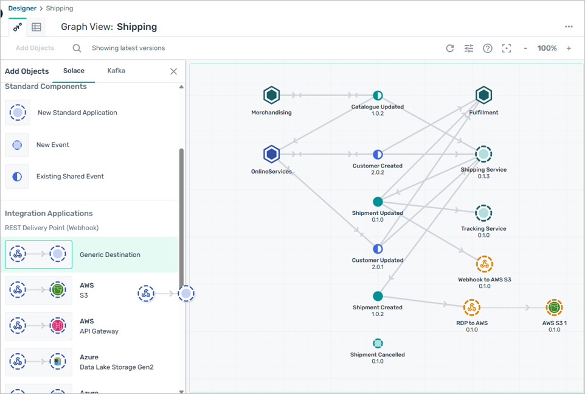Select the Solace tab

(x=74, y=71)
